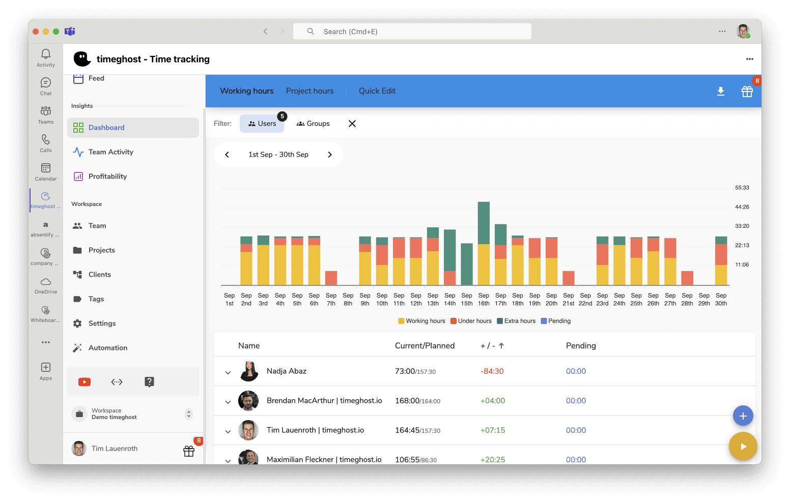Click the yellow start timer play button
This screenshot has height=502, width=790.
tap(743, 447)
